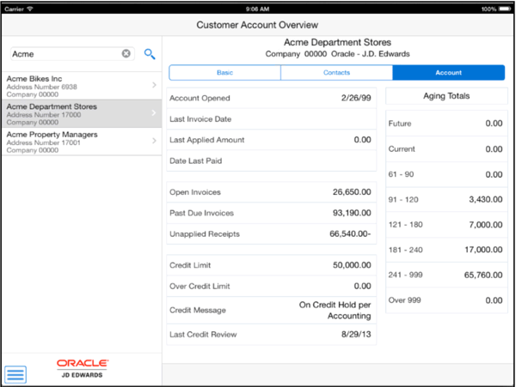Tap the 121 - 180 aging row
The image size is (516, 387).
(446, 225)
